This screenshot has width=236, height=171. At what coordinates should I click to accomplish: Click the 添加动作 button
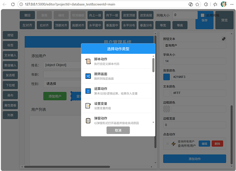pyautogui.click(x=195, y=159)
